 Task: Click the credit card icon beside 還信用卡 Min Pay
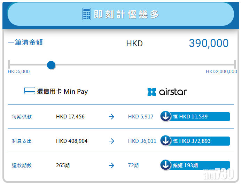tap(30, 91)
